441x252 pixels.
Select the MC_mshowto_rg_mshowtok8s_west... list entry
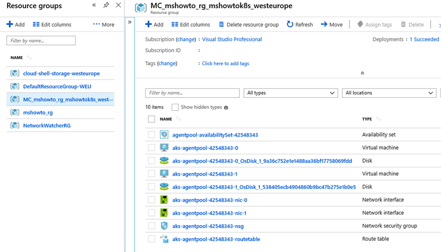(60, 99)
